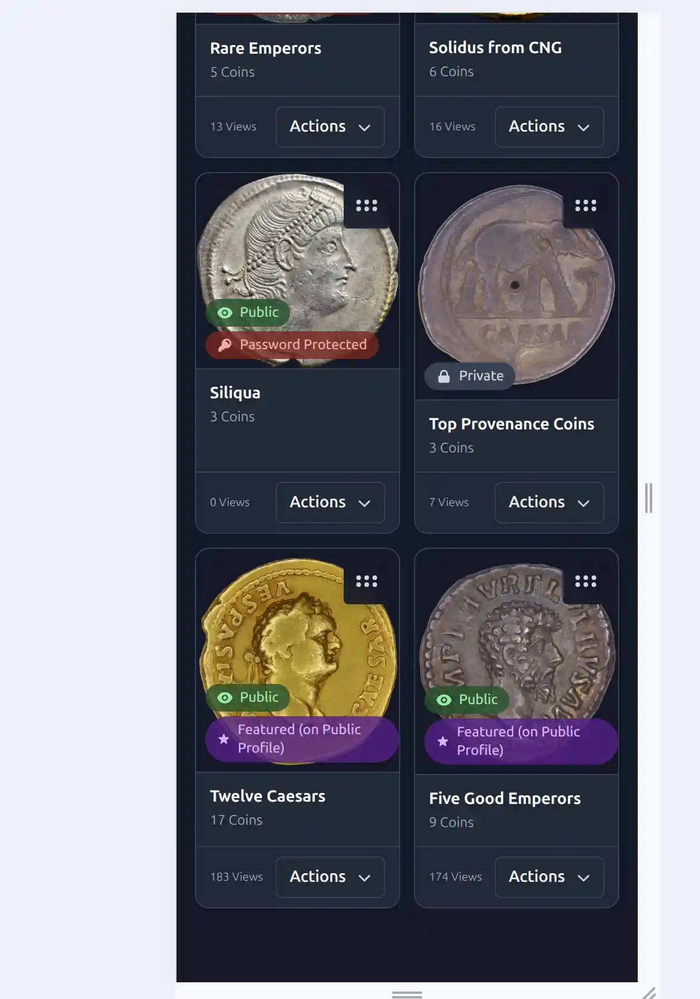Click the eye icon on Five Good Emperors badge
This screenshot has height=999, width=700.
coord(443,700)
